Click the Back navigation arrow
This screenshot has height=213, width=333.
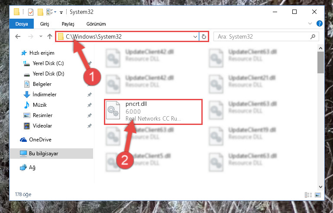(x=18, y=36)
